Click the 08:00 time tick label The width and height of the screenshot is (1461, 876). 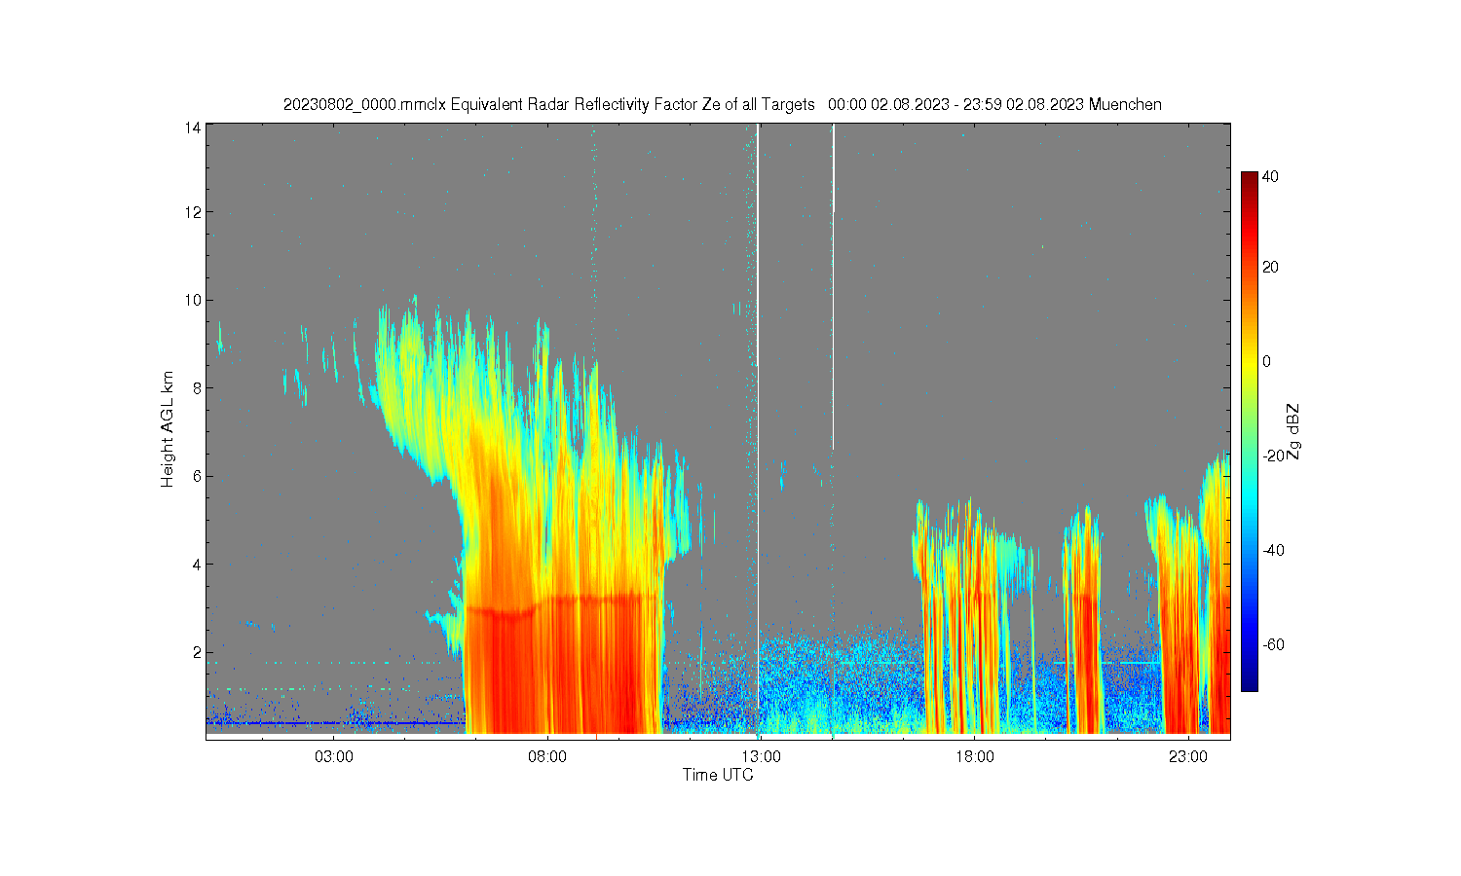(x=547, y=756)
